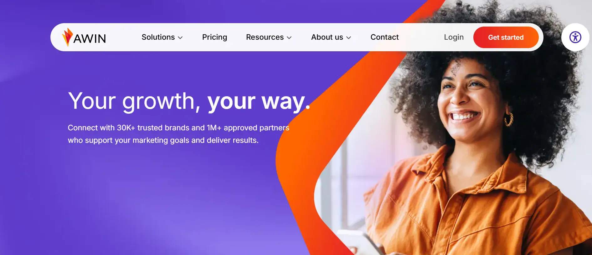Click the AWIN flame logo icon
Screen dimensions: 592x255
click(x=67, y=37)
